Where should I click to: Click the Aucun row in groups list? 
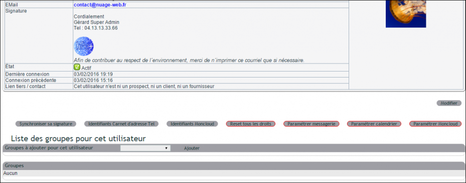click(233, 173)
